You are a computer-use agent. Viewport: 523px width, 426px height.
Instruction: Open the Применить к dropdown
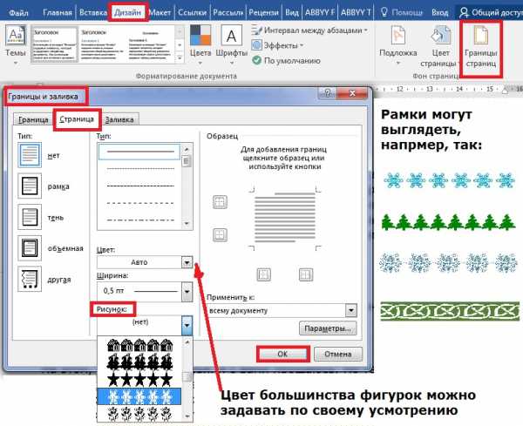coord(350,309)
